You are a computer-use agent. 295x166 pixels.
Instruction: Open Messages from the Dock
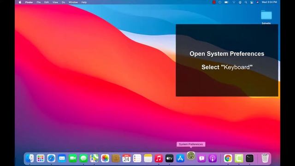(83, 158)
